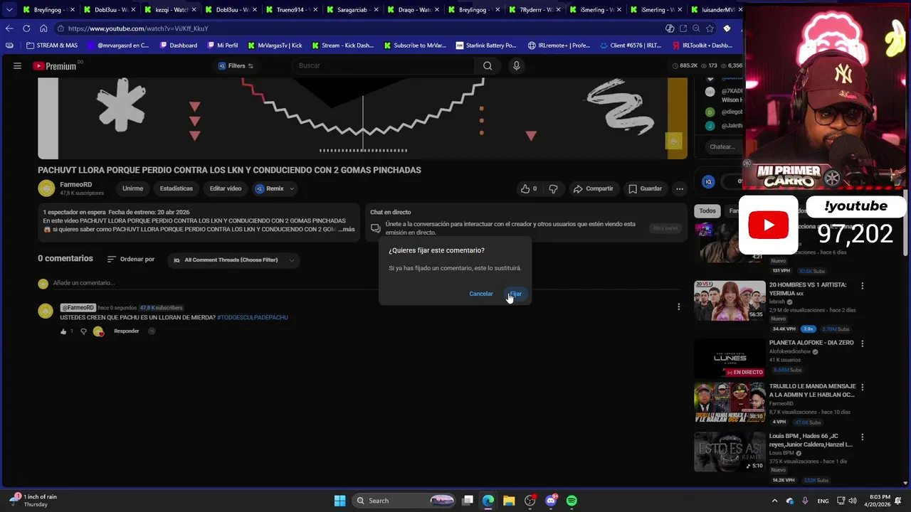This screenshot has width=911, height=512.
Task: Reply to comment with Responder
Action: click(x=127, y=331)
